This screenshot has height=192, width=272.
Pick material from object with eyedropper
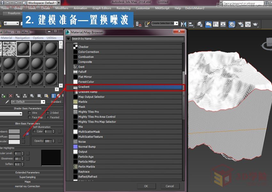7,102
